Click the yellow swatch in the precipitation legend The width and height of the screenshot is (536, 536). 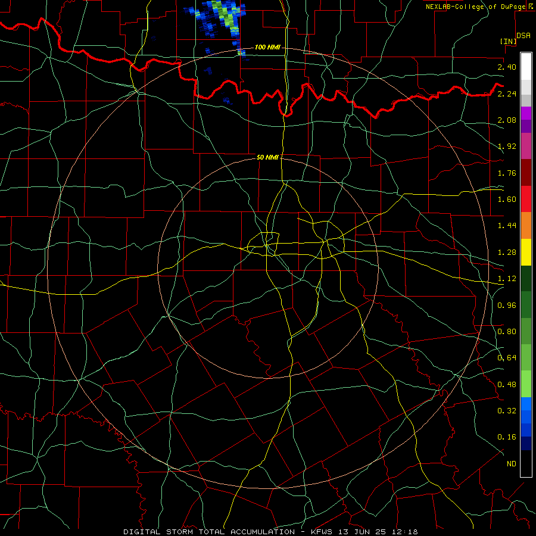tap(526, 253)
